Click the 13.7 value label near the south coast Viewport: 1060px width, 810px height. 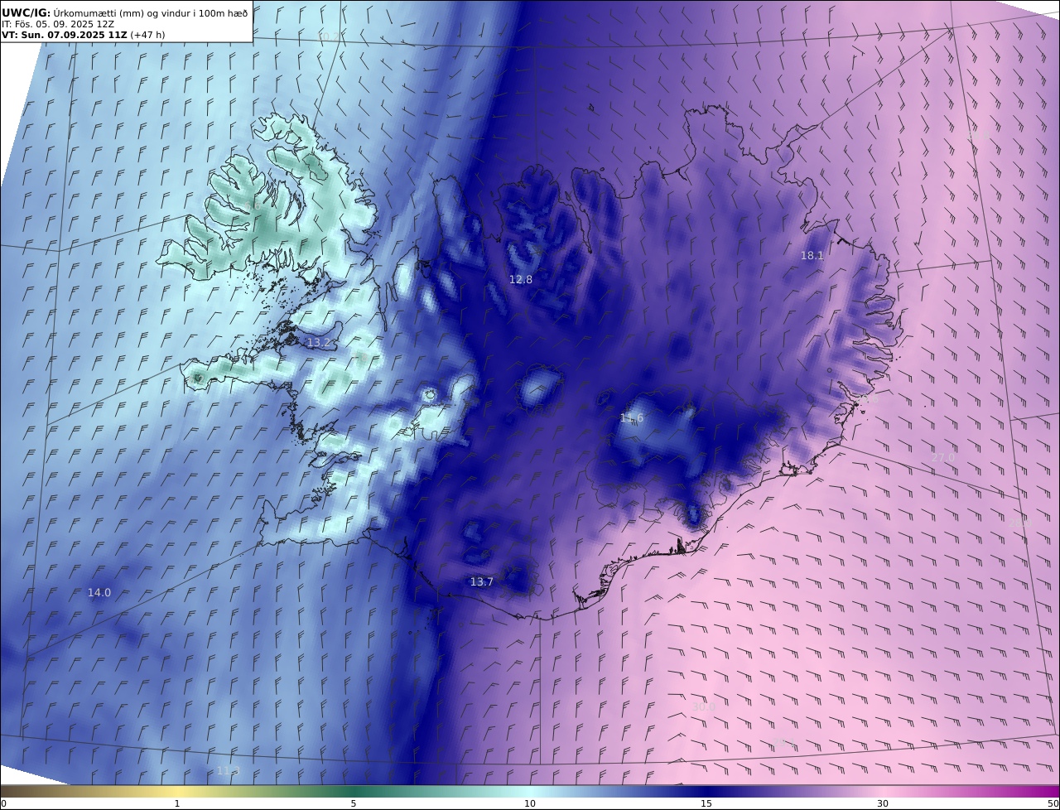coord(482,582)
